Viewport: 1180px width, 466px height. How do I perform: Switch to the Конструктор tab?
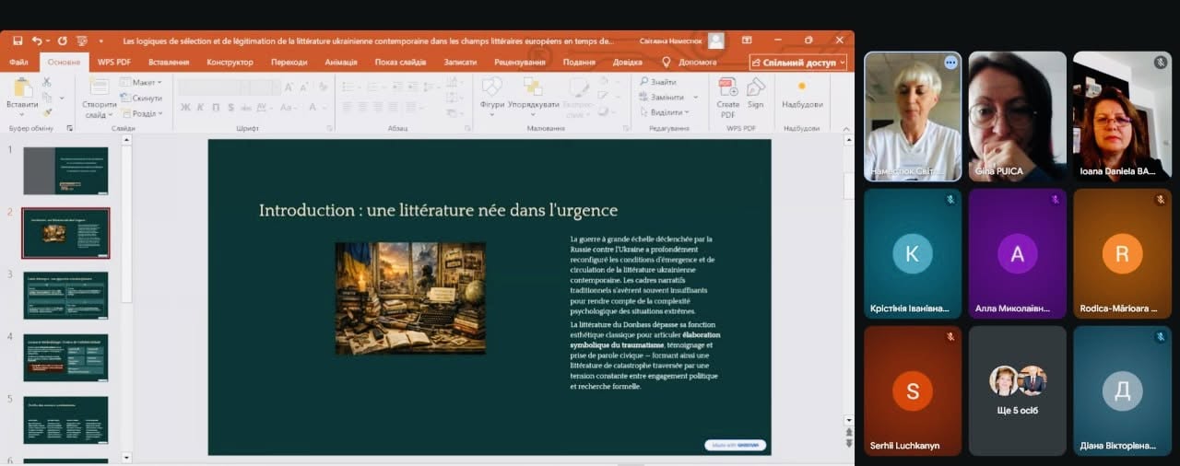coord(230,63)
